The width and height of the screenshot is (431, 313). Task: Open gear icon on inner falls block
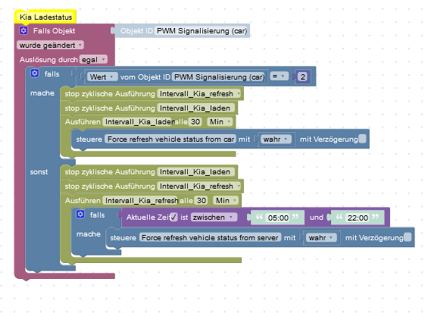click(80, 214)
